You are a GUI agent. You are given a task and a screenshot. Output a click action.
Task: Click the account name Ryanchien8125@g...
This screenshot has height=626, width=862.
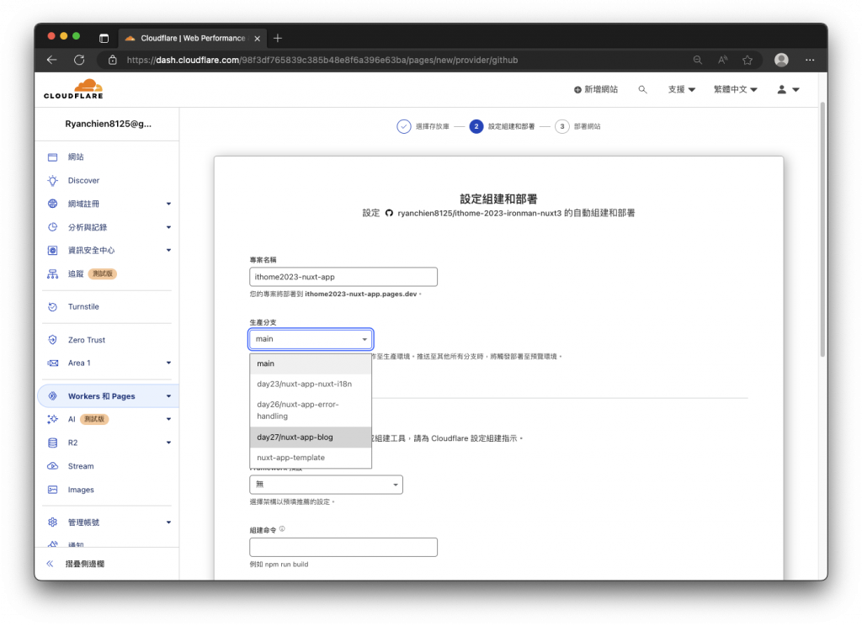click(x=108, y=124)
